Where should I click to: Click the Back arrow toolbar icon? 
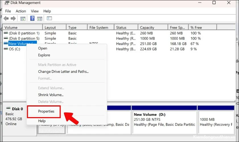pyautogui.click(x=6, y=18)
